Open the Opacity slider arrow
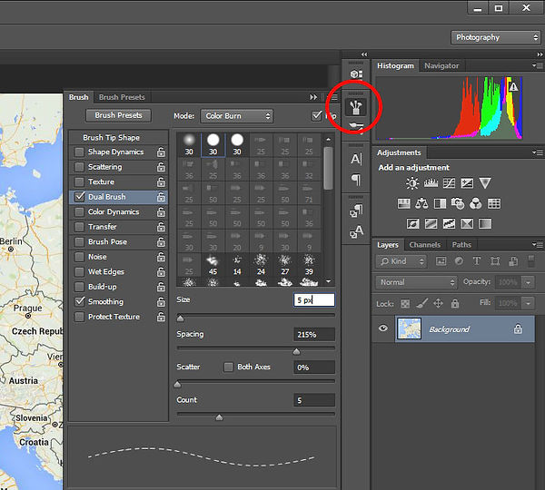The height and width of the screenshot is (490, 545). coord(529,282)
